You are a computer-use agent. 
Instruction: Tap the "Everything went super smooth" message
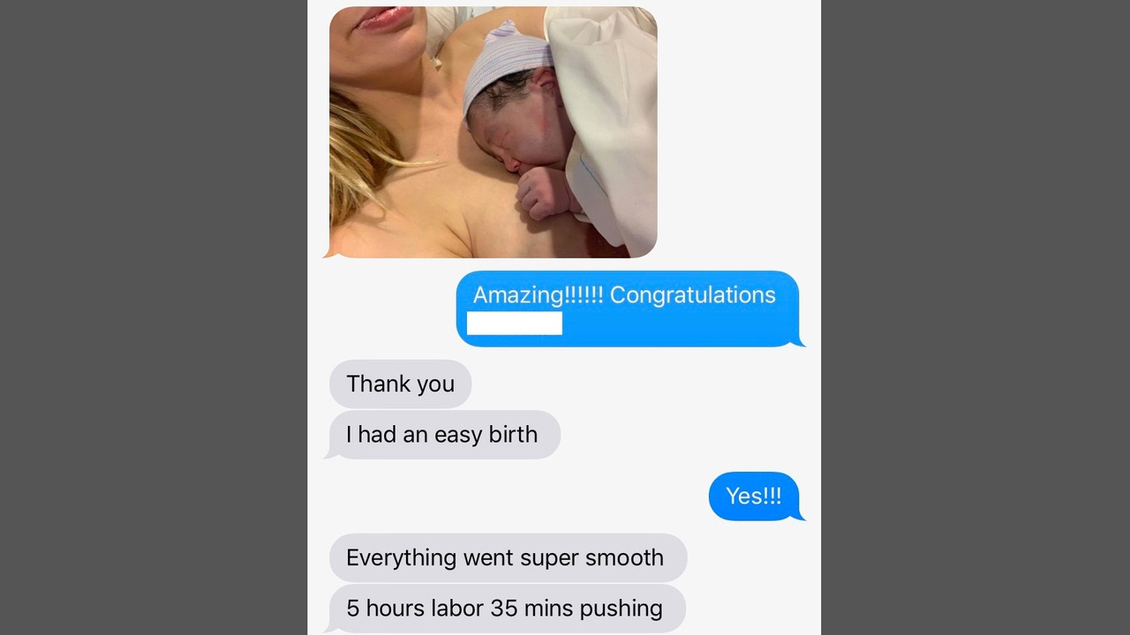point(508,557)
